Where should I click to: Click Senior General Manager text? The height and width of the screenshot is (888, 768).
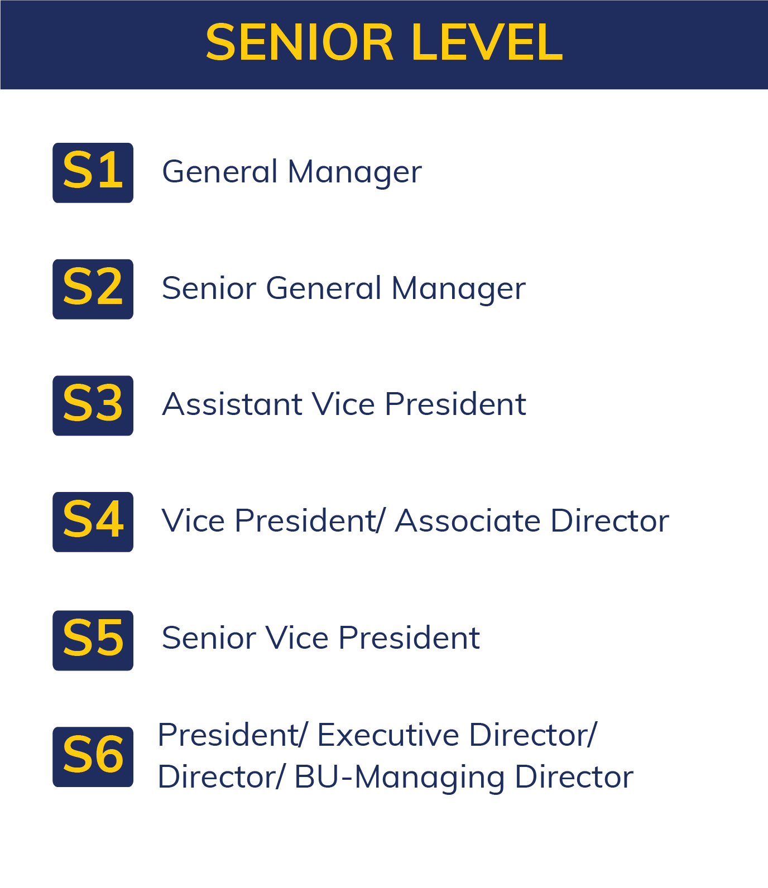coord(344,288)
